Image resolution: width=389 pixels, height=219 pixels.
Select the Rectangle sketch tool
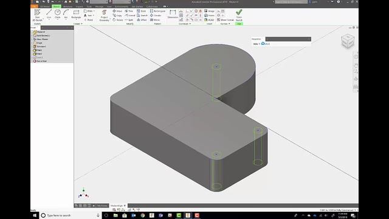click(76, 14)
